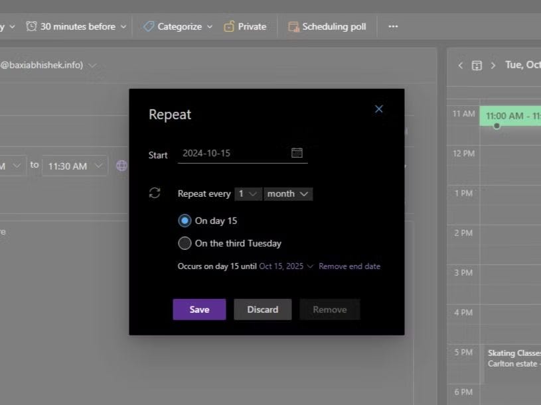Save the recurrence settings
The image size is (541, 405).
point(199,309)
